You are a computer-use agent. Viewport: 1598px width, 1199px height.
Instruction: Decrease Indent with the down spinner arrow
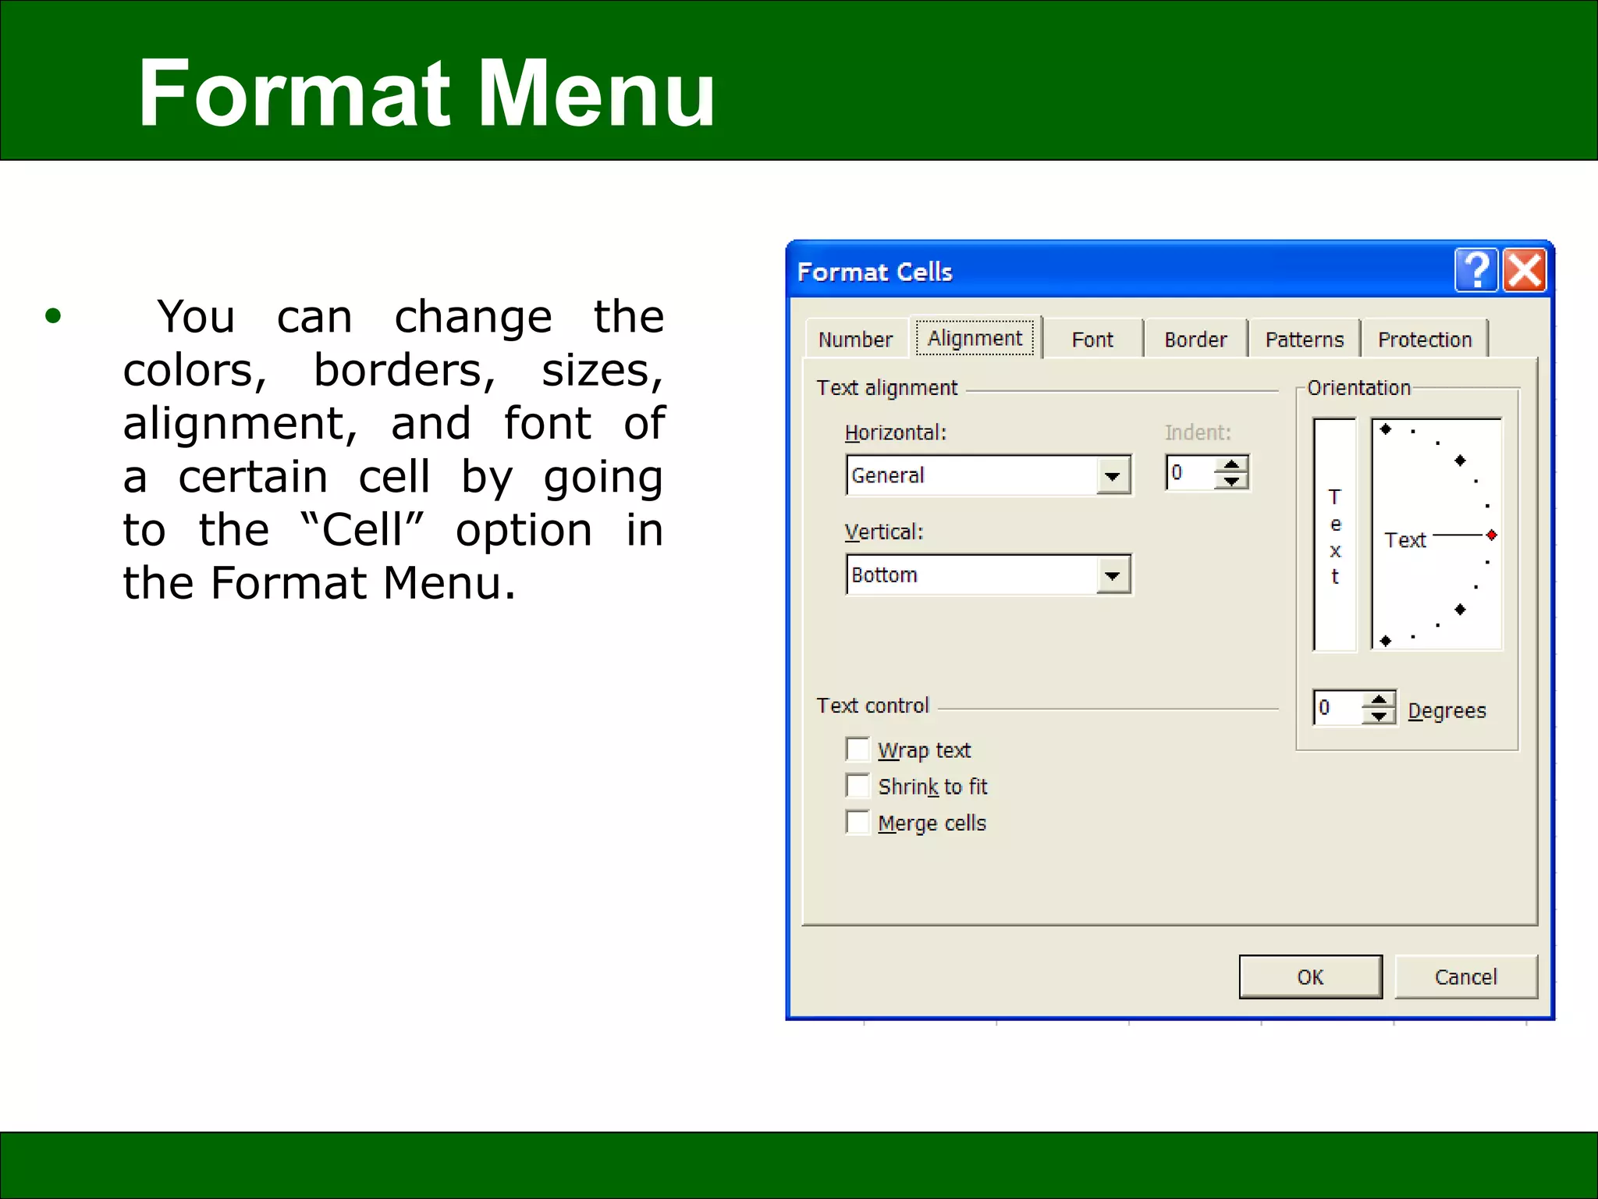point(1231,482)
